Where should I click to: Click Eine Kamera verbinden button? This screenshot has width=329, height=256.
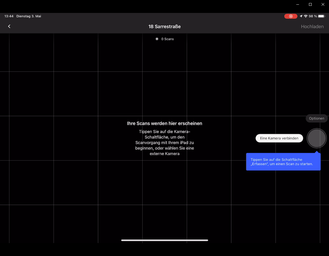tap(279, 138)
